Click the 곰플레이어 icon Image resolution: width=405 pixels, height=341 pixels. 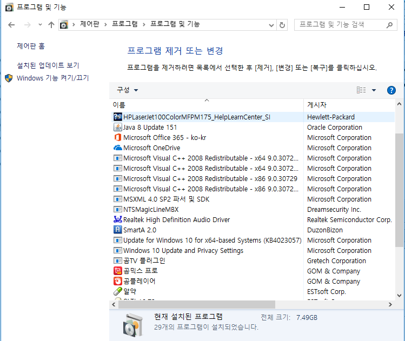coord(118,281)
